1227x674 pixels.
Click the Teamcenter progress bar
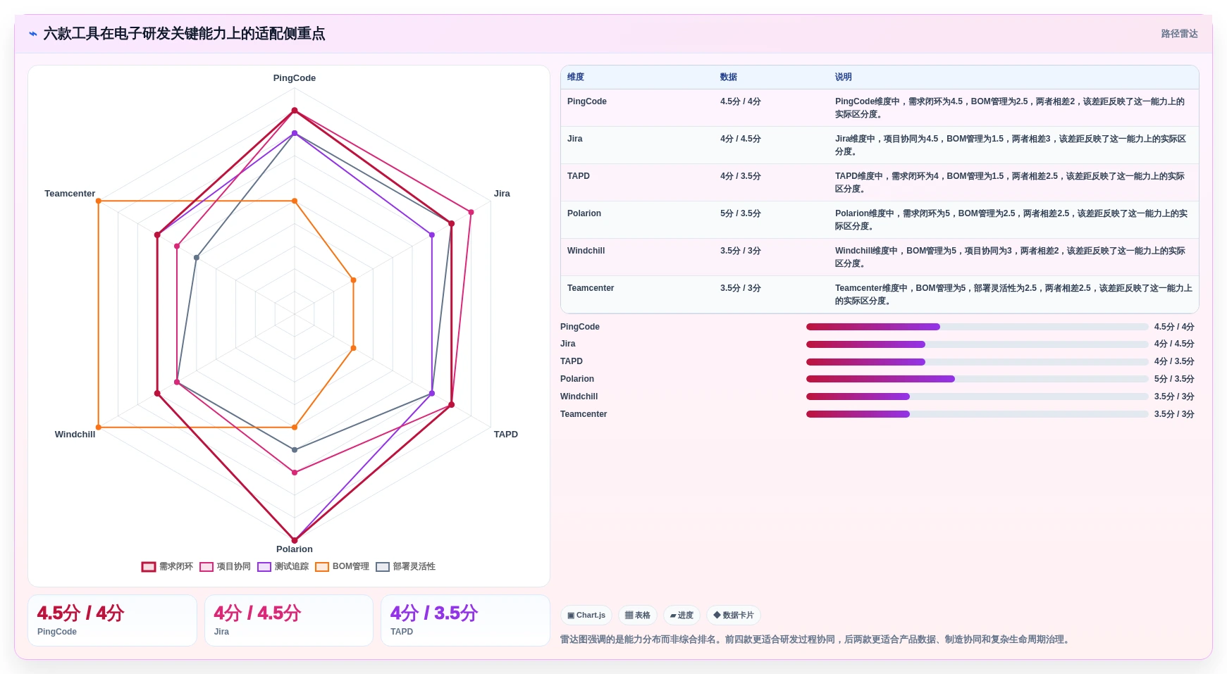coord(977,414)
